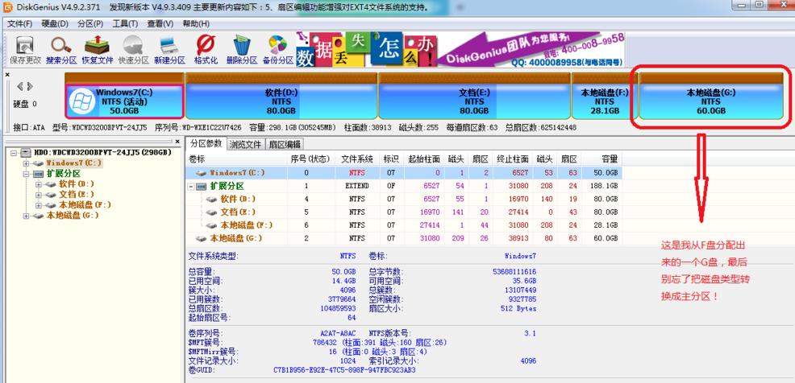Collapse 扩展分区 row in partition table
This screenshot has height=383, width=795.
pos(191,186)
